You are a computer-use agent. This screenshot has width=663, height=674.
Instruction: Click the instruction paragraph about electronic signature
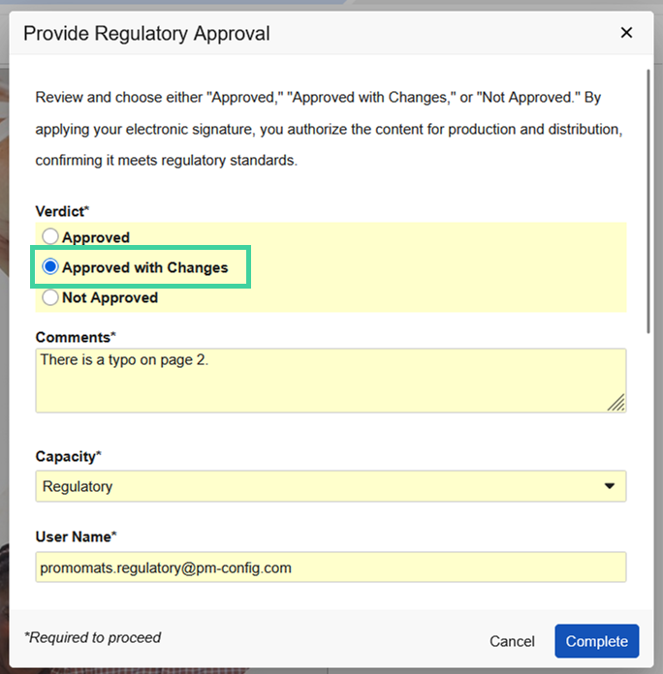(330, 129)
